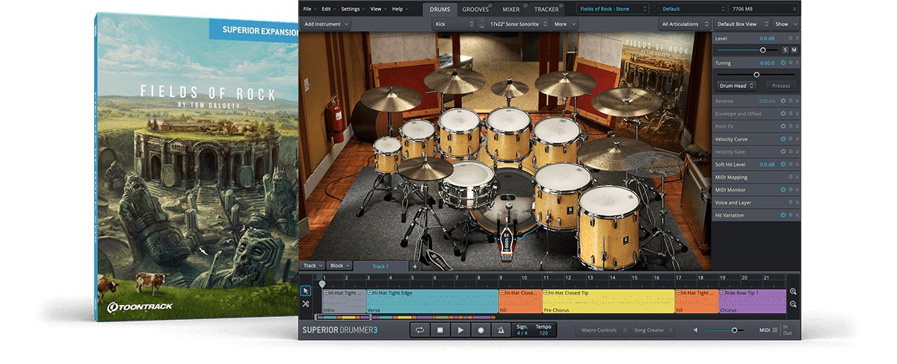Image resolution: width=897 pixels, height=364 pixels.
Task: Switch to the MIXER tab
Action: pos(511,10)
